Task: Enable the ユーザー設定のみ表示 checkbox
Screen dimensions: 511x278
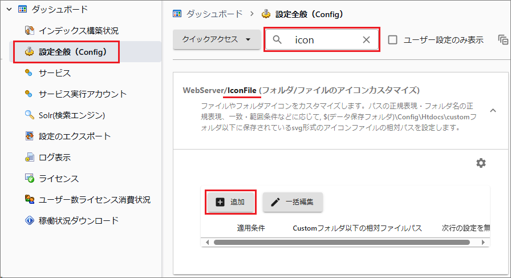Action: (x=392, y=40)
